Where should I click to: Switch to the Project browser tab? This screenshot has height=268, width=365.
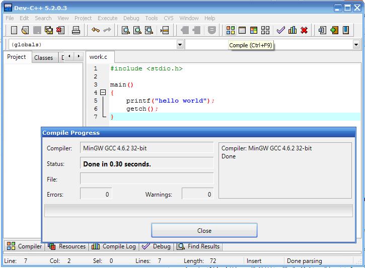tap(17, 57)
